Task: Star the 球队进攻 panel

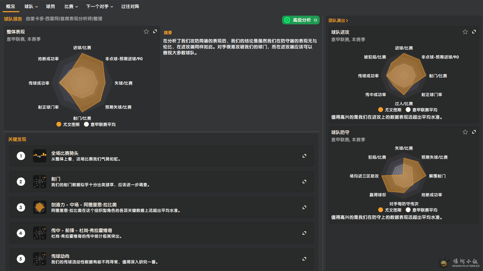Action: coord(465,32)
